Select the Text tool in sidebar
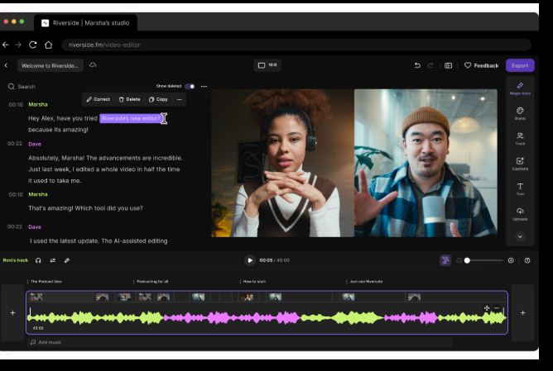Viewport: 553px width, 371px height. [520, 189]
